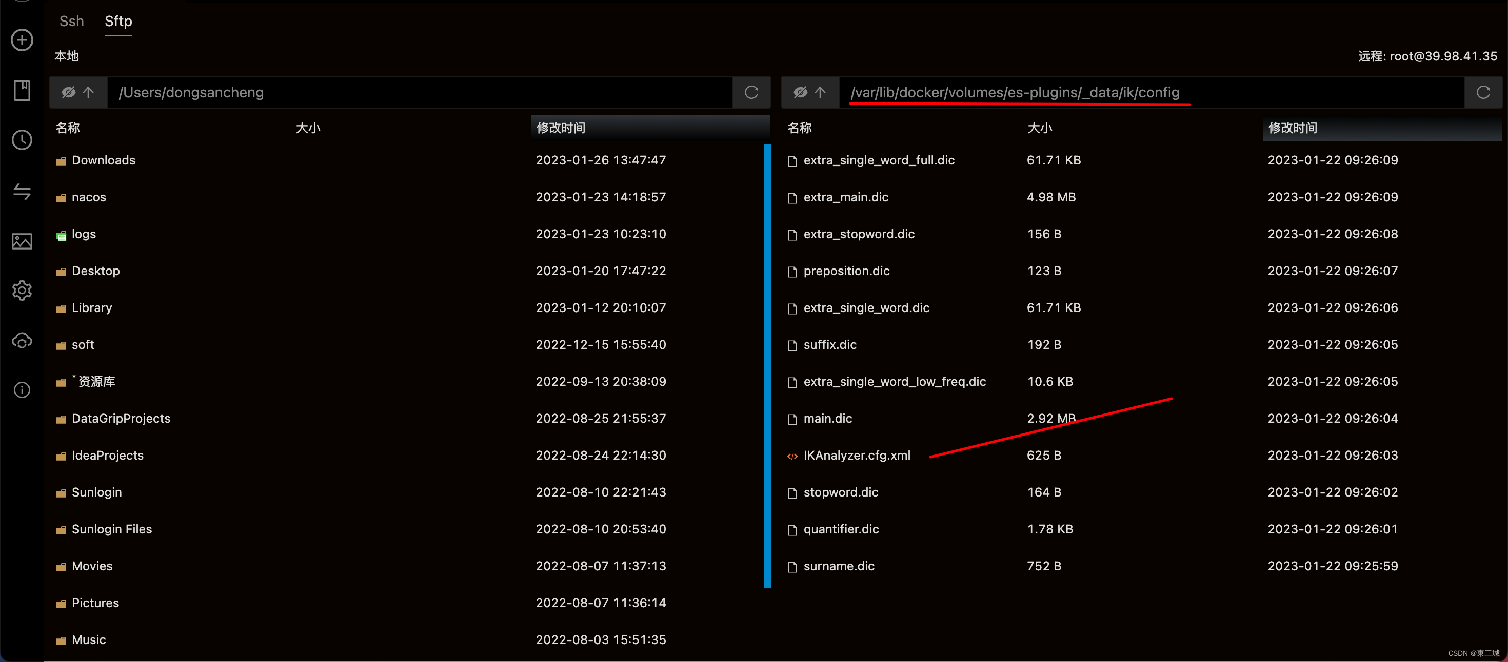
Task: Open the bookmarks icon in sidebar
Action: [22, 90]
